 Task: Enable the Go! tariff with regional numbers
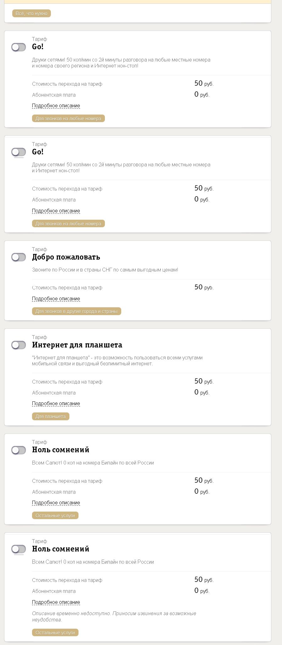pos(19,47)
